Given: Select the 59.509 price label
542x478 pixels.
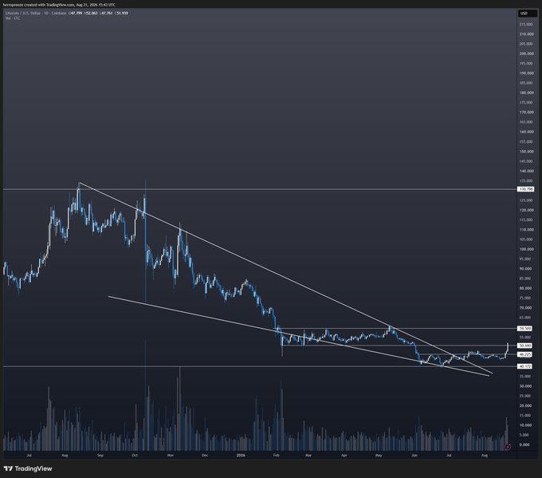Looking at the screenshot, I should tap(525, 328).
